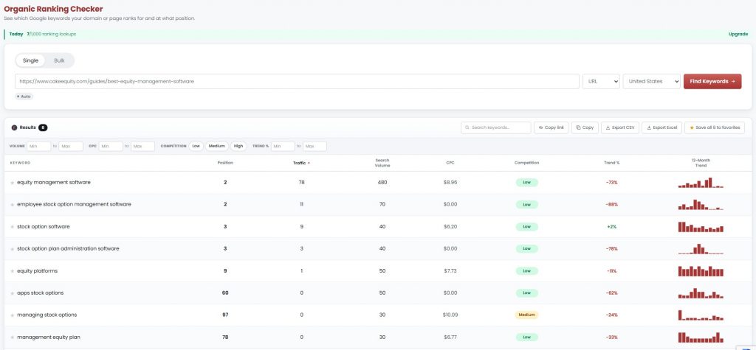Click keyword 'stock option software'

point(44,227)
